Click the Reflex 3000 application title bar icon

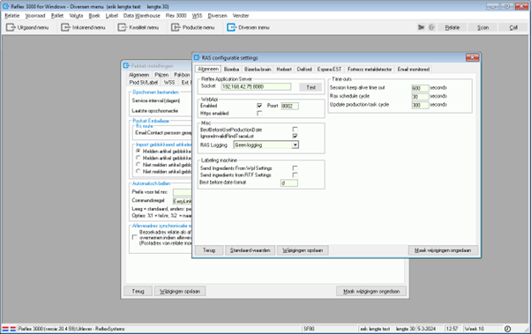[x=5, y=6]
